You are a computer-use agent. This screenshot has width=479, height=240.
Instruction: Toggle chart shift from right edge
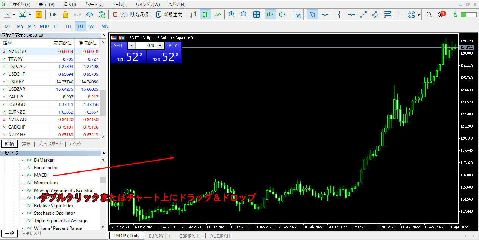(x=283, y=14)
